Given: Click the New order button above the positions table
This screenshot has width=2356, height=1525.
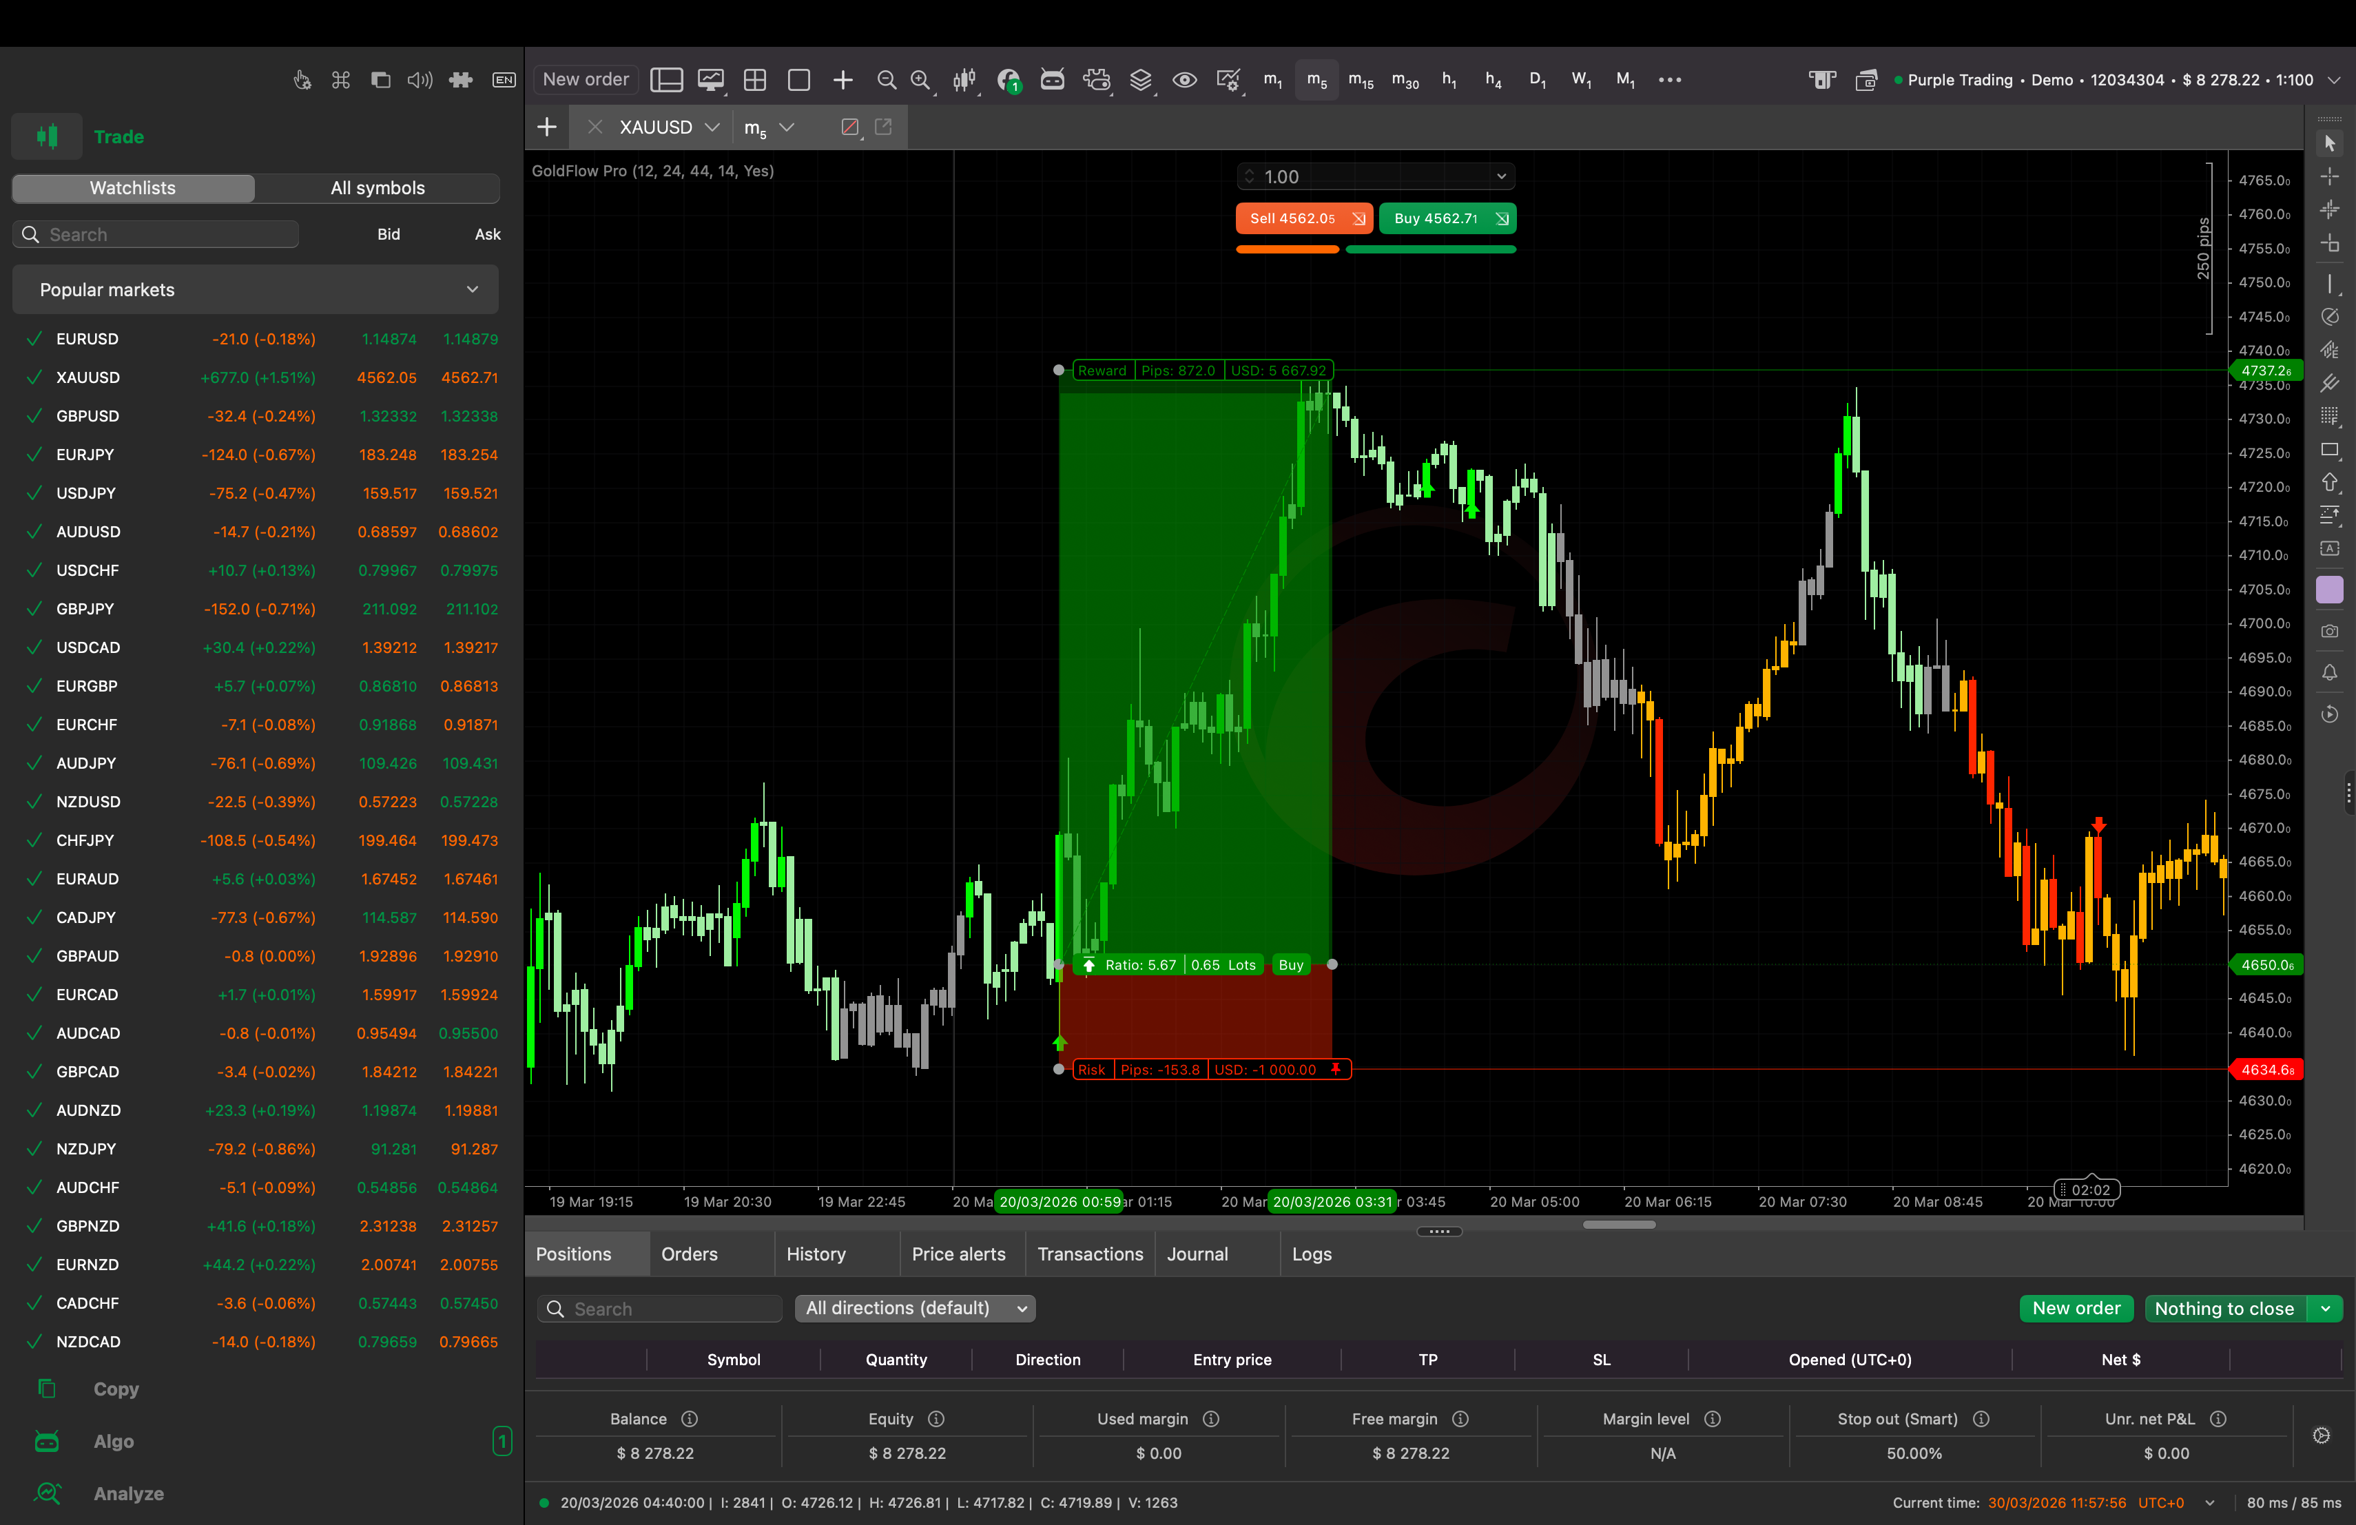Looking at the screenshot, I should point(2076,1308).
